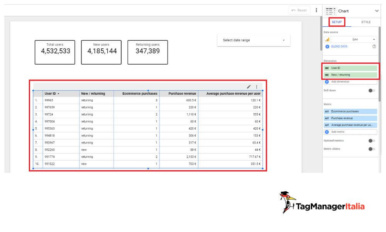Enable the Metric sliders switch

tap(372, 149)
